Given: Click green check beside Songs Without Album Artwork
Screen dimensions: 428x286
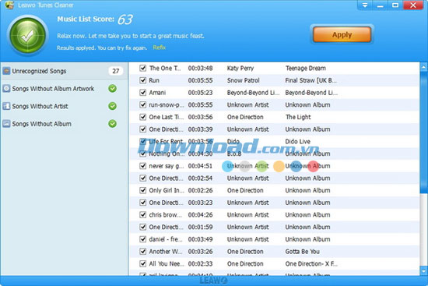Looking at the screenshot, I should 113,88.
